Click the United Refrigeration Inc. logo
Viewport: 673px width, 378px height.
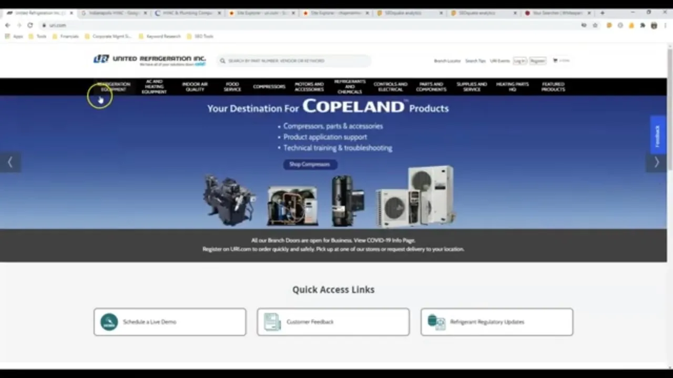click(149, 60)
